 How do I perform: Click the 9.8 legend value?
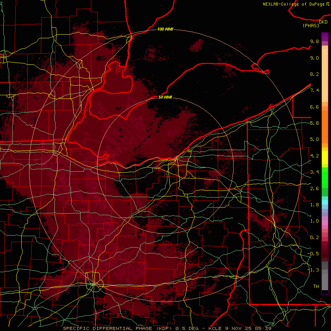pos(314,41)
